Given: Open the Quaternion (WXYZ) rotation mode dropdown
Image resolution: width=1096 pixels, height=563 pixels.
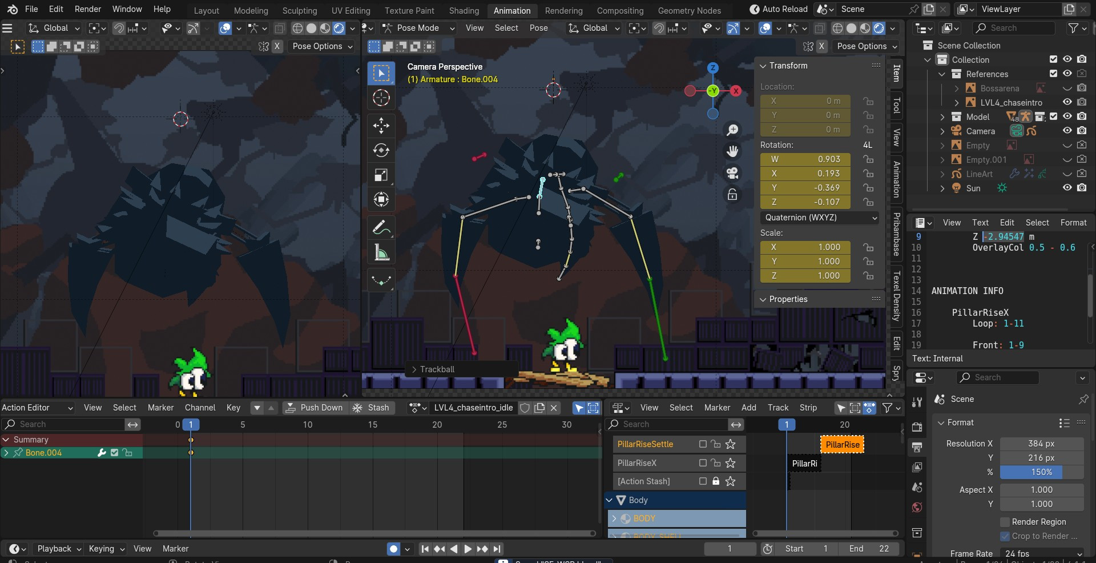Looking at the screenshot, I should pyautogui.click(x=820, y=218).
